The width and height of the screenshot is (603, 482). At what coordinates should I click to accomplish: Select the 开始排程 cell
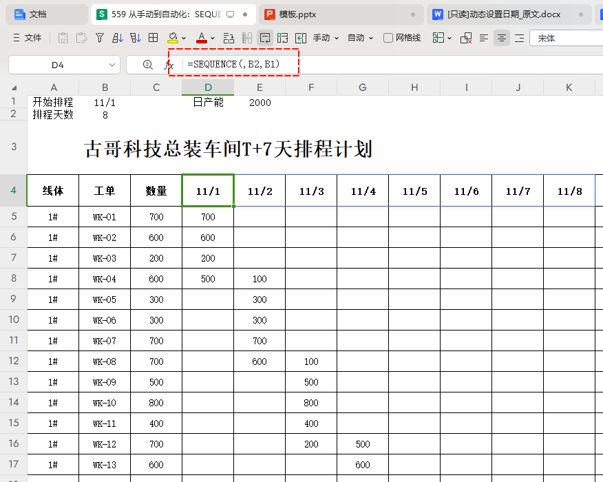(x=53, y=102)
